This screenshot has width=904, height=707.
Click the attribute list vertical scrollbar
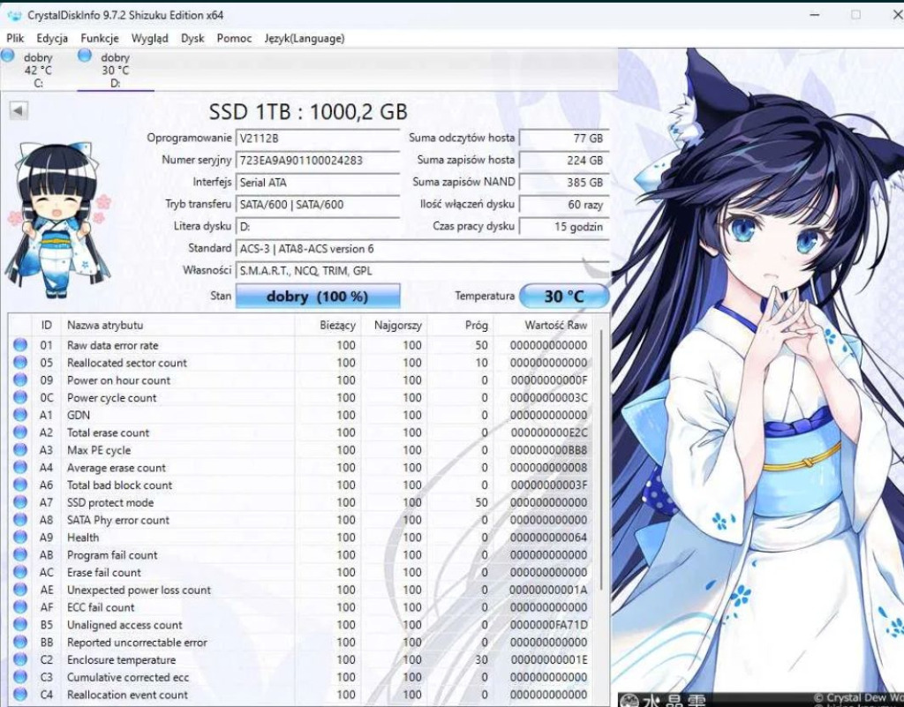click(600, 461)
